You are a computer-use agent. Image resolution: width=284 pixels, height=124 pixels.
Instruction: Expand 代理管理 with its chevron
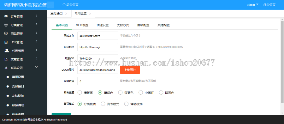point(36,50)
